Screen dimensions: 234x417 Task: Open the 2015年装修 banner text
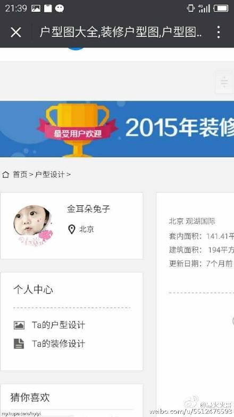pyautogui.click(x=179, y=127)
